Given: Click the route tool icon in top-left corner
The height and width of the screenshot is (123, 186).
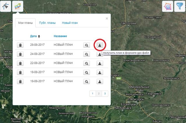Looking at the screenshot, I should point(6,6).
